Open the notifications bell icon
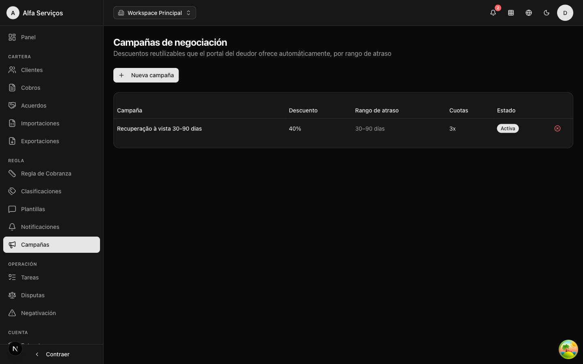The image size is (583, 364). point(493,13)
